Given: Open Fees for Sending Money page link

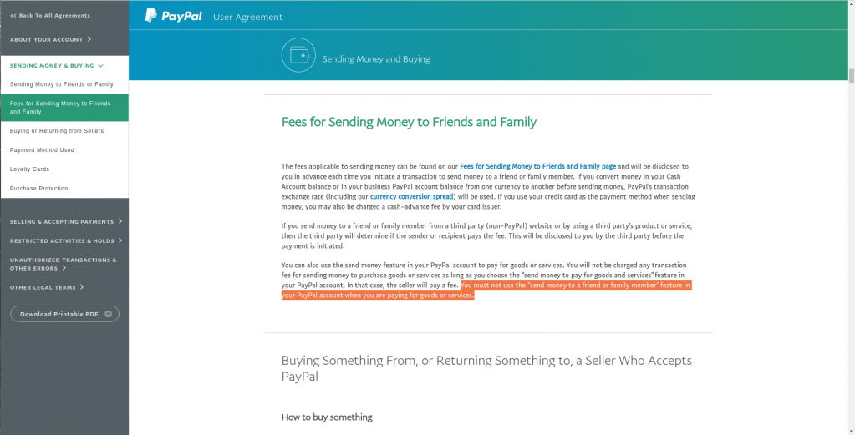Looking at the screenshot, I should [537, 167].
